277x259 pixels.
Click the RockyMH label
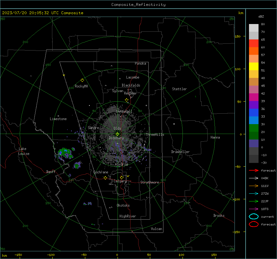coord(81,86)
